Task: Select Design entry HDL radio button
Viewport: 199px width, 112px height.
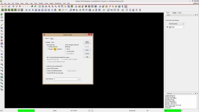Action: (48, 47)
